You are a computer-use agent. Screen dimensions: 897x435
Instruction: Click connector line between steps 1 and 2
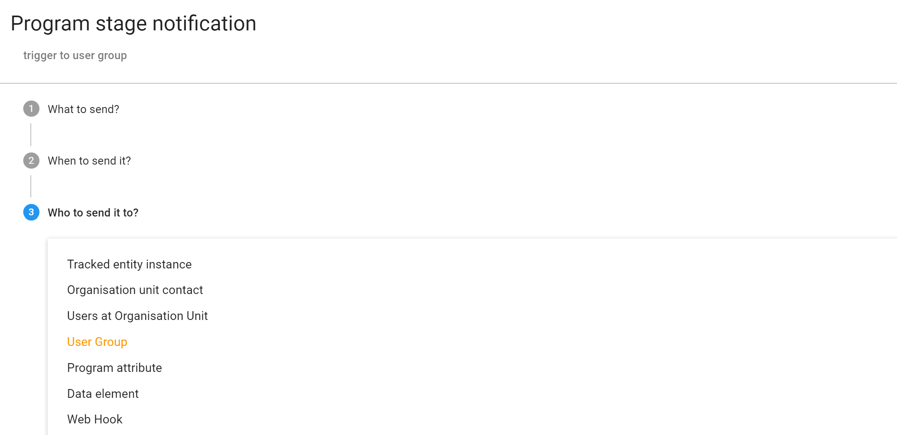pos(31,135)
